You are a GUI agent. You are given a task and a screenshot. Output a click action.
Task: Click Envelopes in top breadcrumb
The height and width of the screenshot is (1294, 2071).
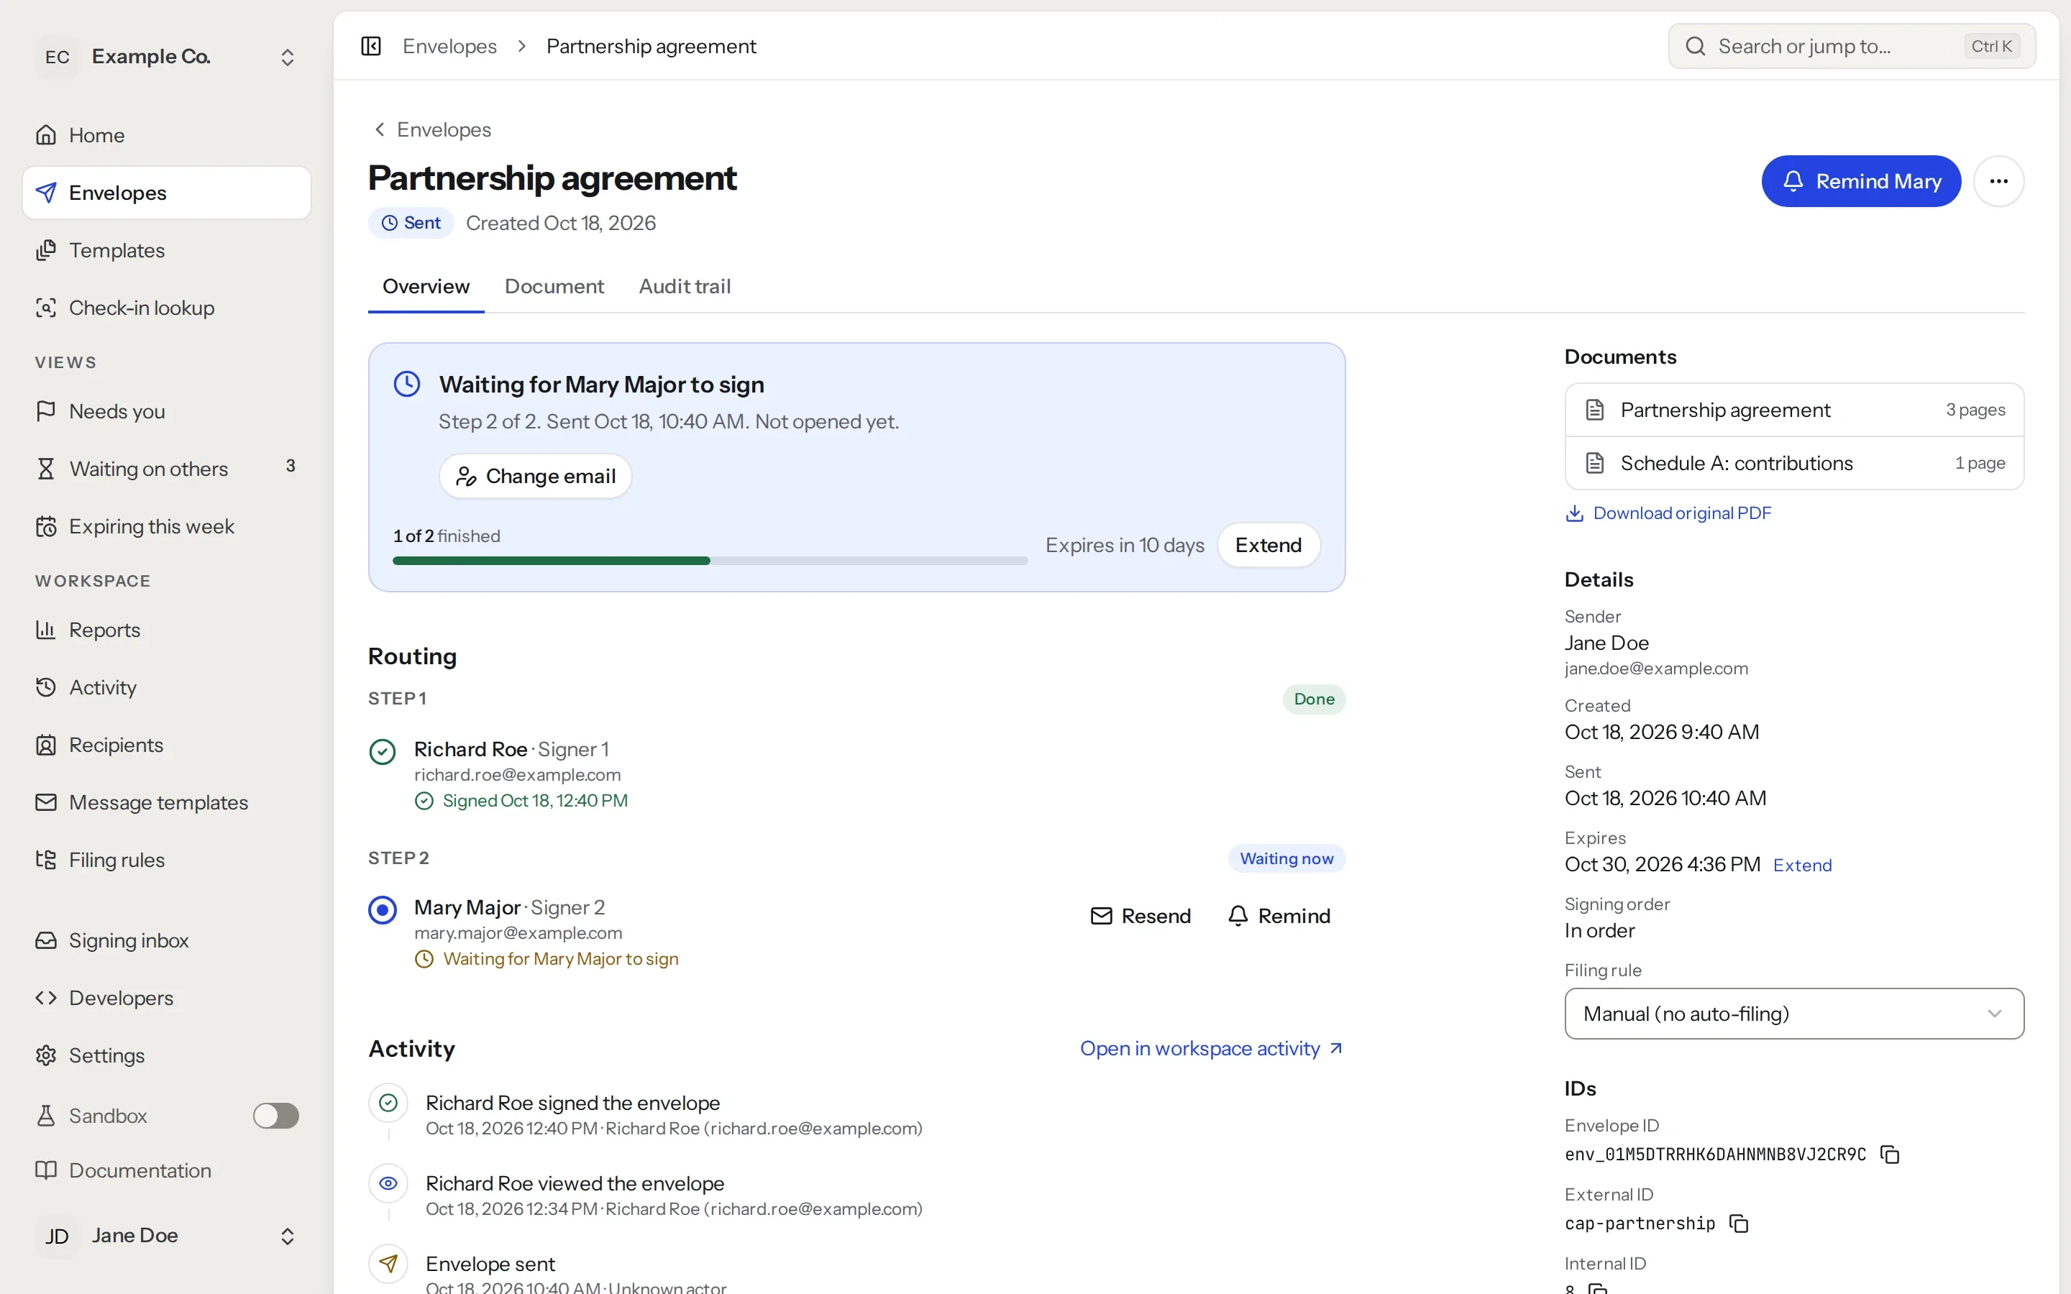449,46
